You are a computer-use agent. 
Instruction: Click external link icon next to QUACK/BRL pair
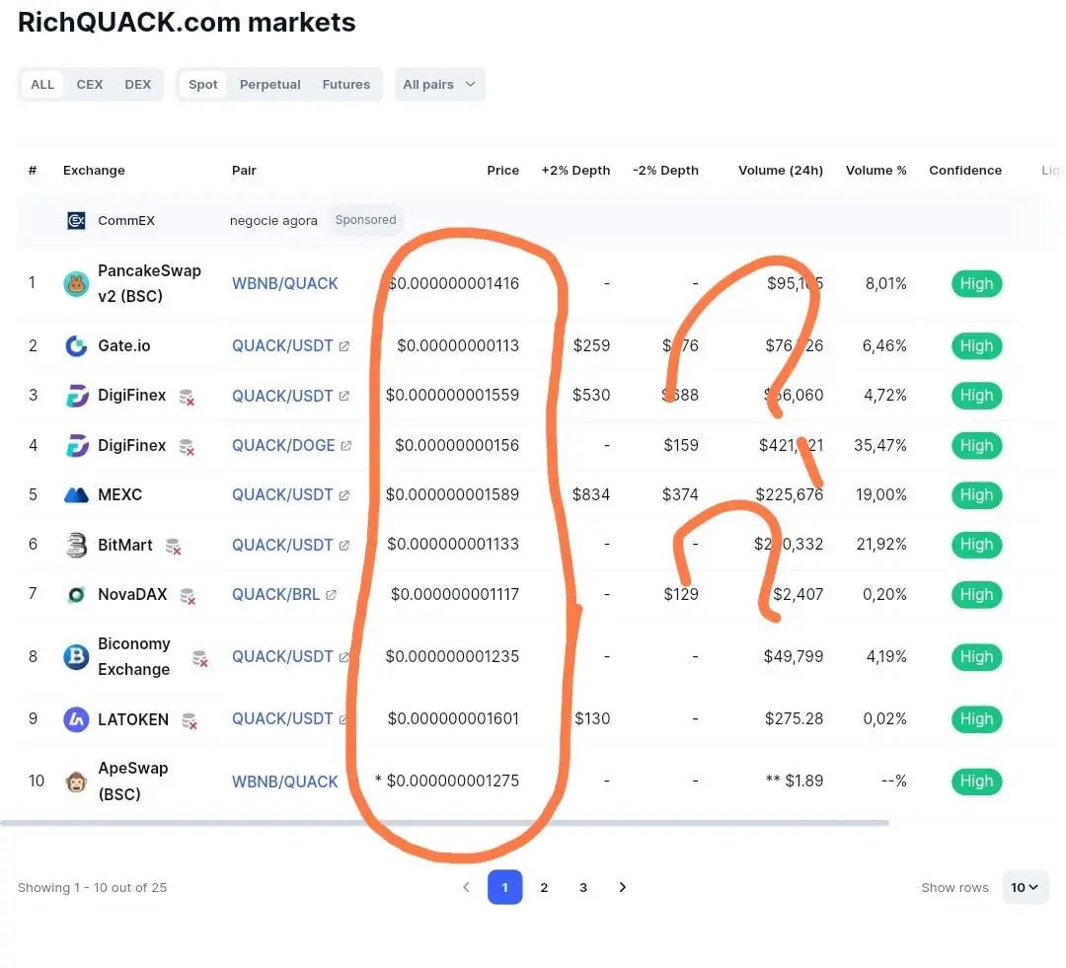coord(331,595)
